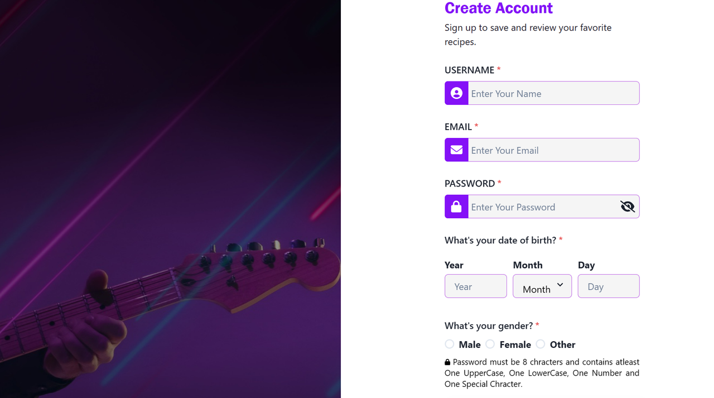Viewport: 714px width, 398px height.
Task: Select the Male gender radio button
Action: point(450,344)
